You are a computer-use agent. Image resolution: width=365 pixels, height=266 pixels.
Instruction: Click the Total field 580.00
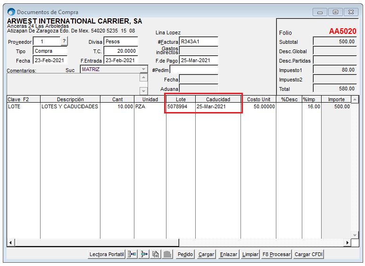coord(335,89)
